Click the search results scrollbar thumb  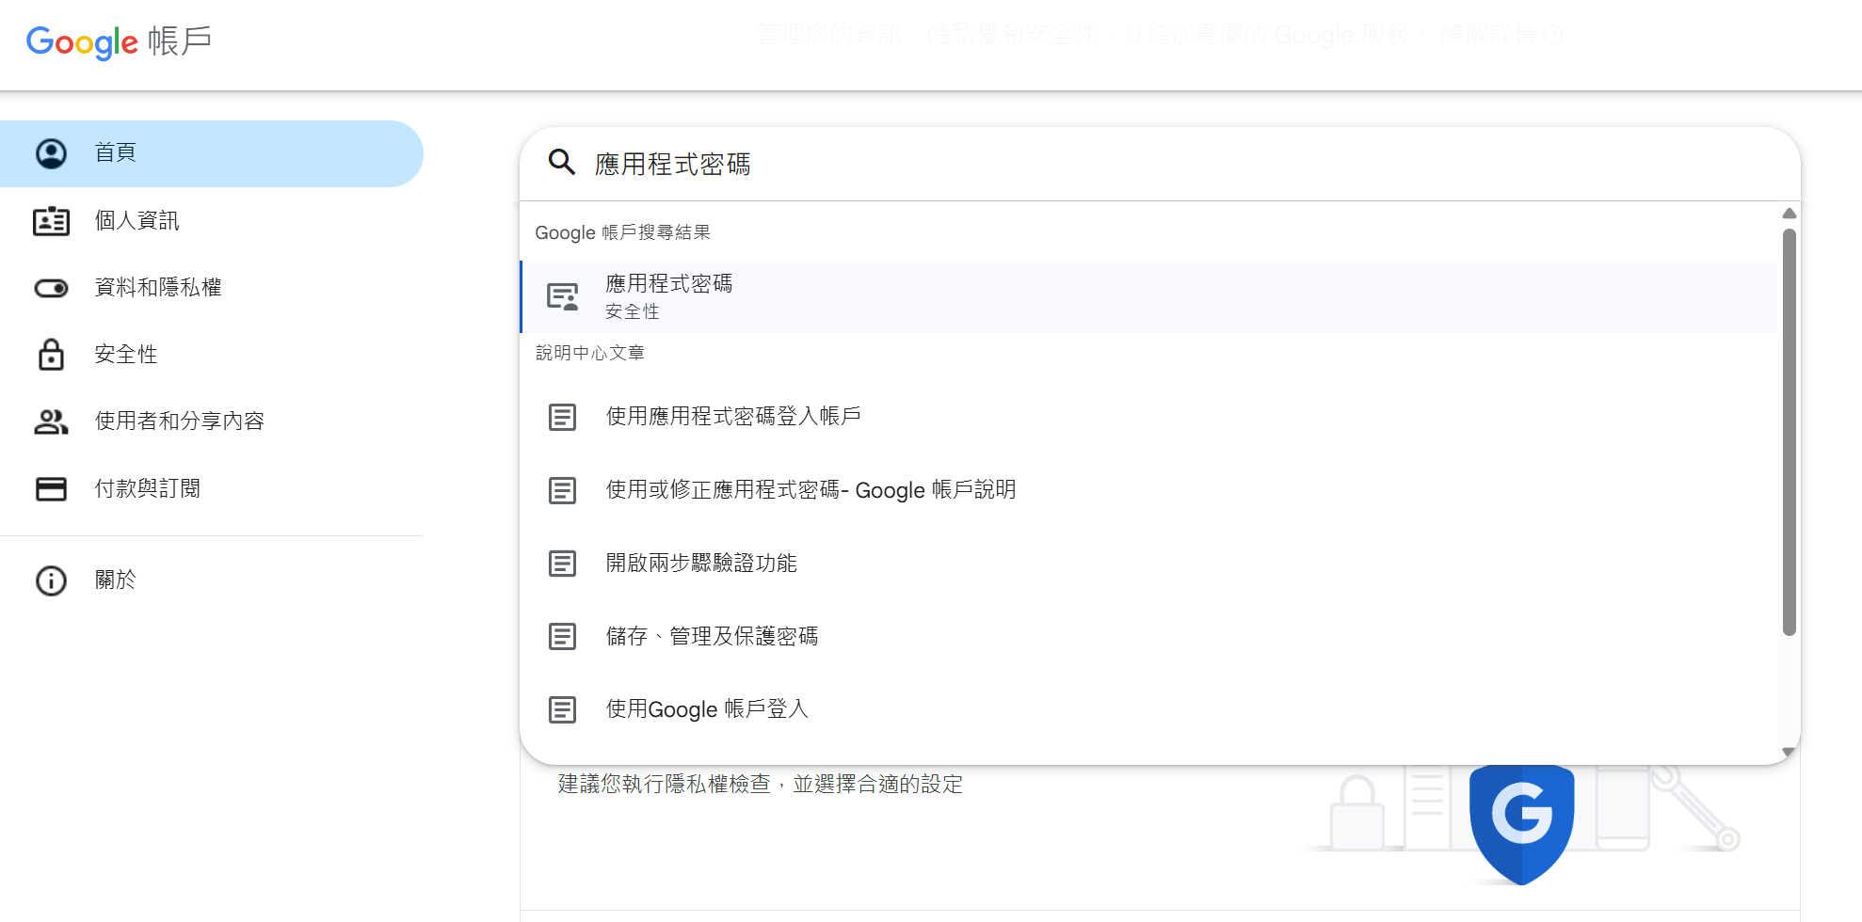[x=1790, y=433]
